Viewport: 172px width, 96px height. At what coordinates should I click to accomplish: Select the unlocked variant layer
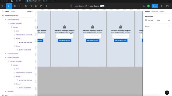(10, 92)
